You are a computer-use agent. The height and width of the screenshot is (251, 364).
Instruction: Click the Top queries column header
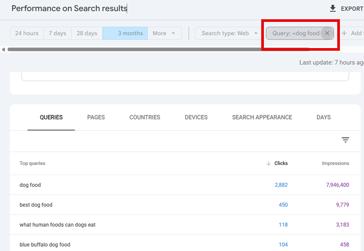(x=32, y=163)
